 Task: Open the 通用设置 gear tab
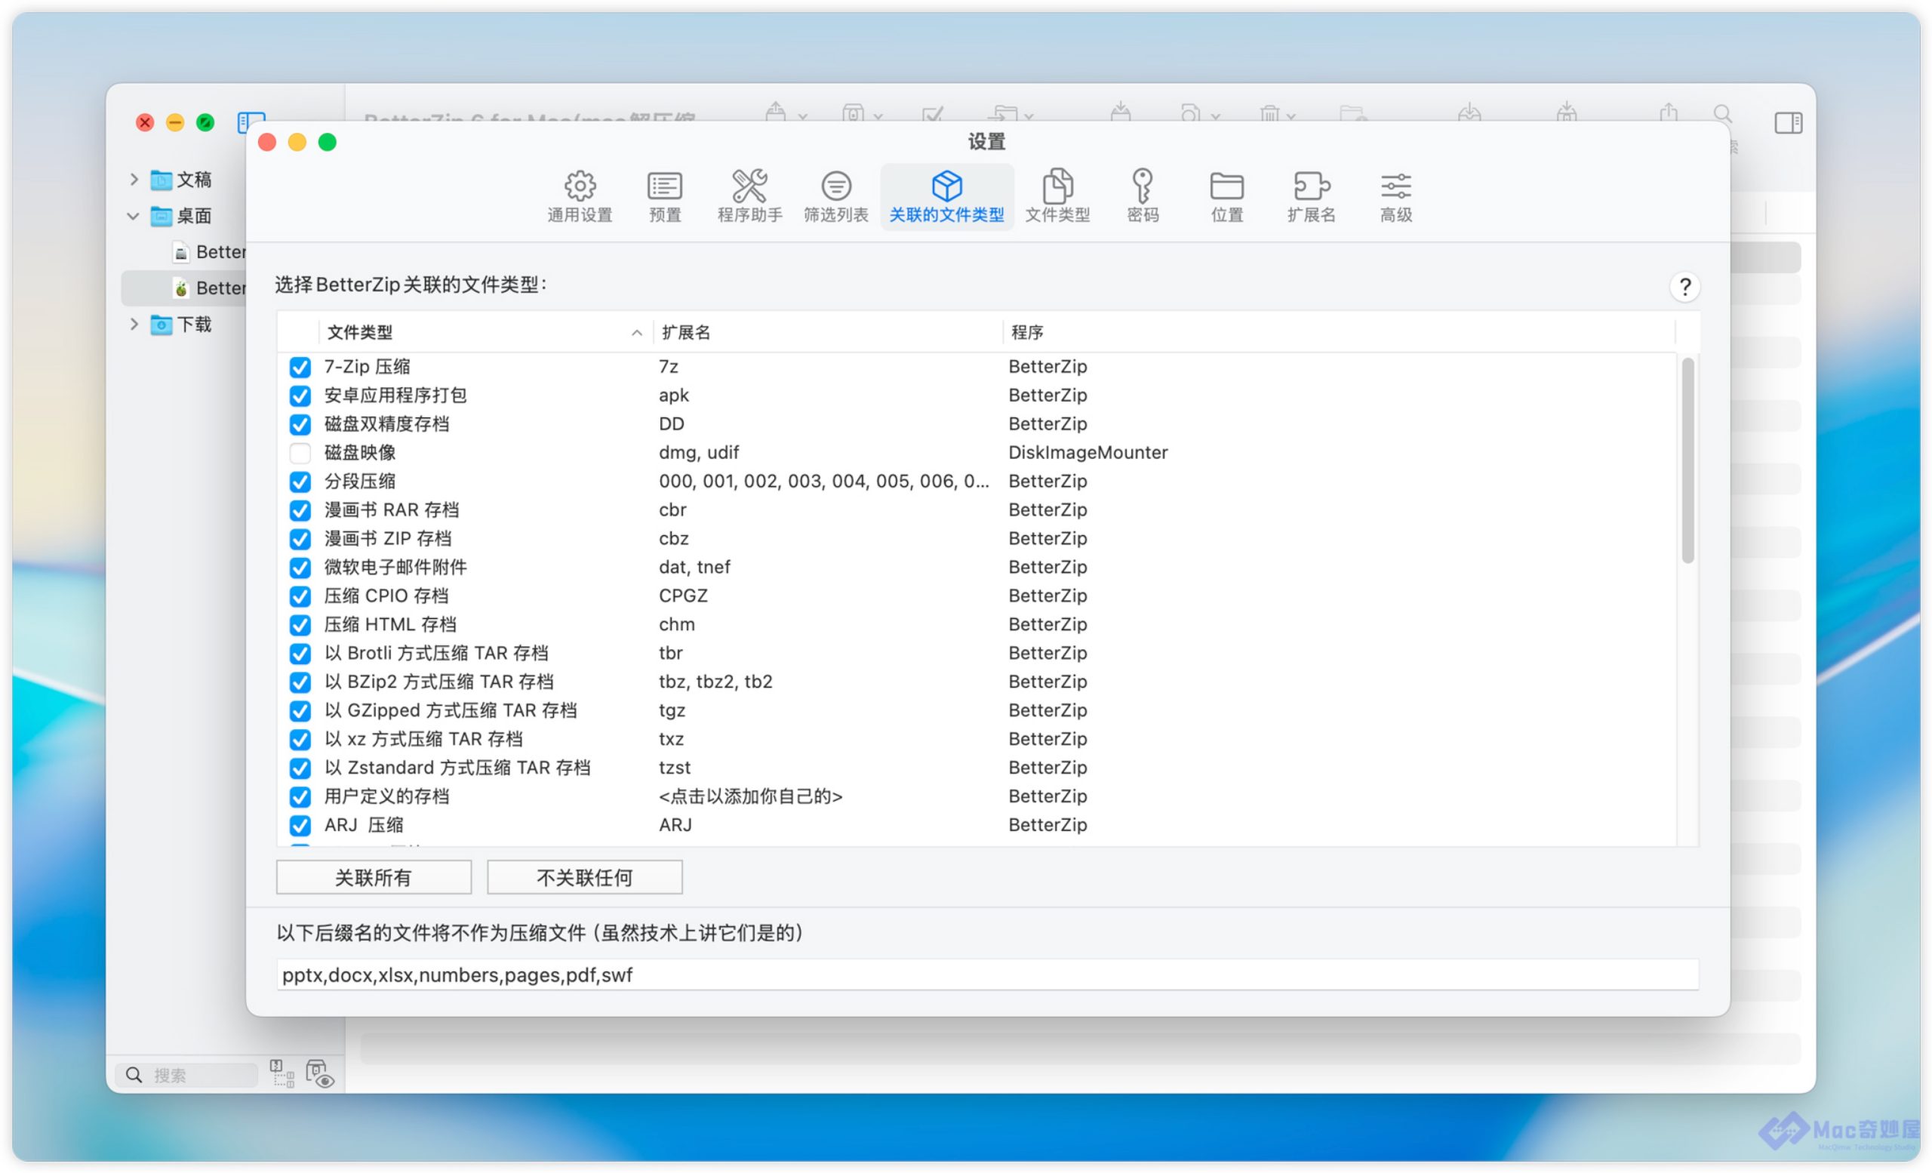coord(580,196)
